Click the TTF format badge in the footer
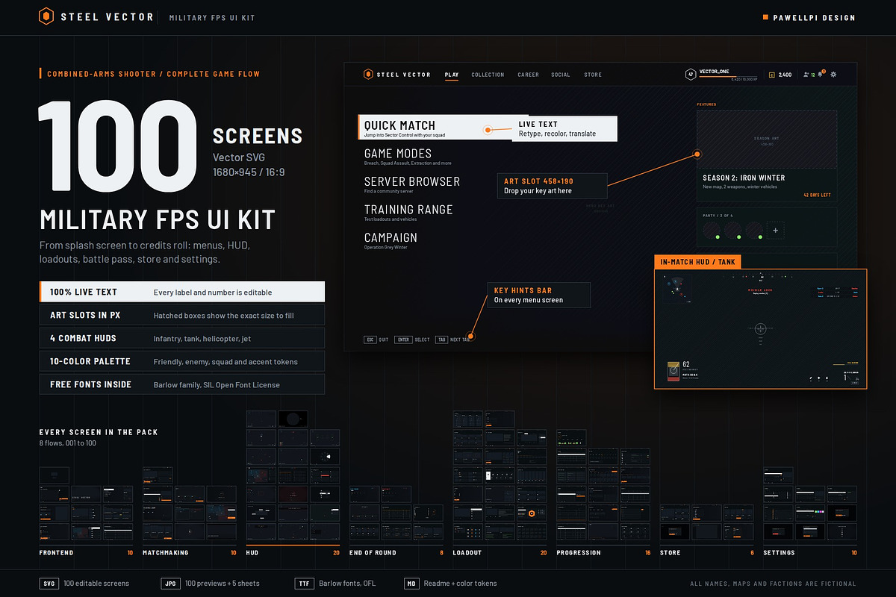 click(304, 584)
